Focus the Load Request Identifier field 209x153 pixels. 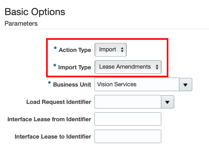pos(128,102)
